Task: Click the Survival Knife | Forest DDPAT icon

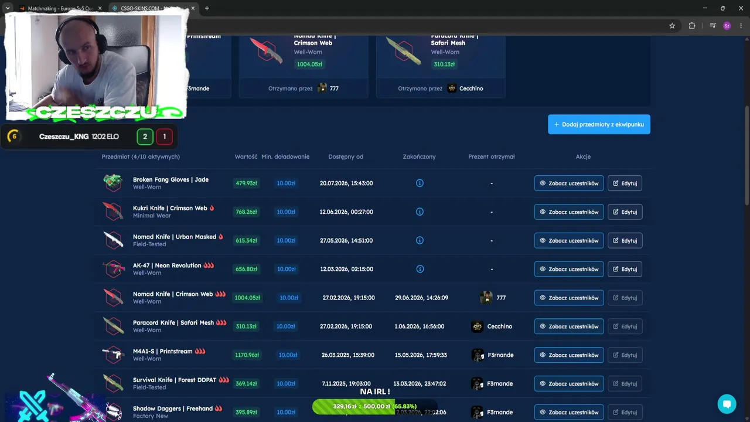Action: (x=113, y=384)
